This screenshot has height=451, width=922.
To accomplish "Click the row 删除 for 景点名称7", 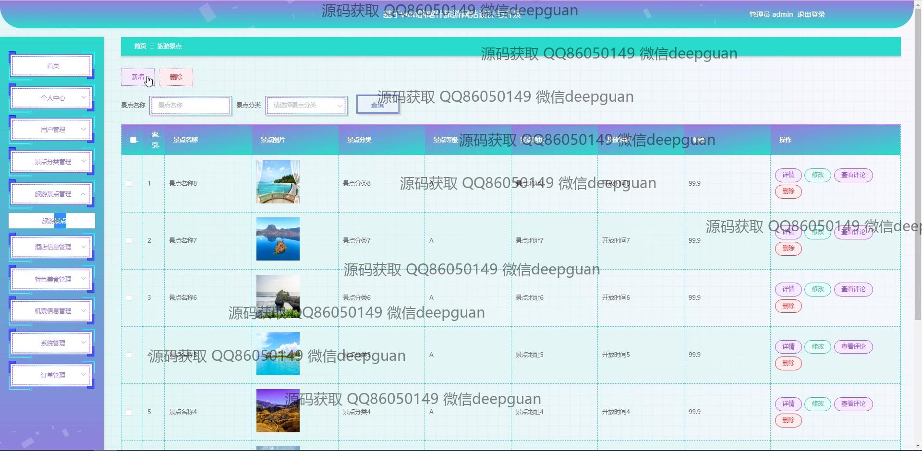I will [789, 249].
